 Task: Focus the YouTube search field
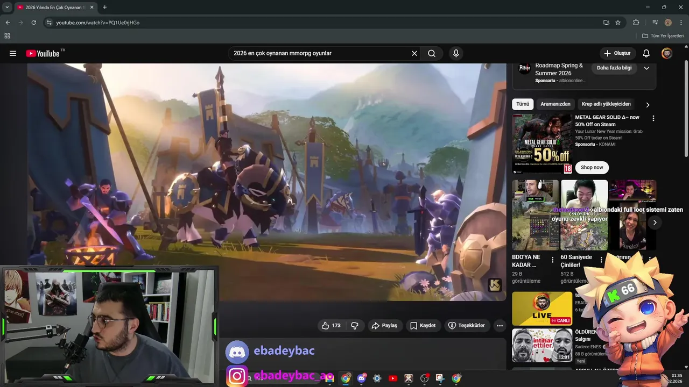(320, 53)
